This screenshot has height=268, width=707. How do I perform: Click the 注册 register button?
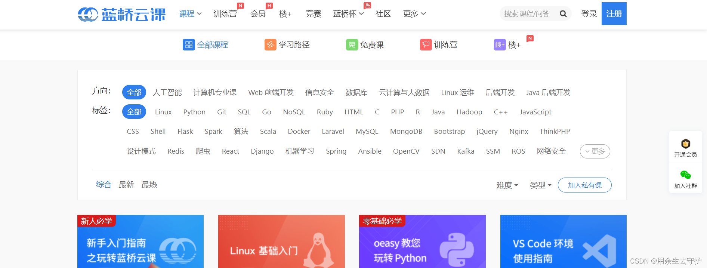point(614,14)
